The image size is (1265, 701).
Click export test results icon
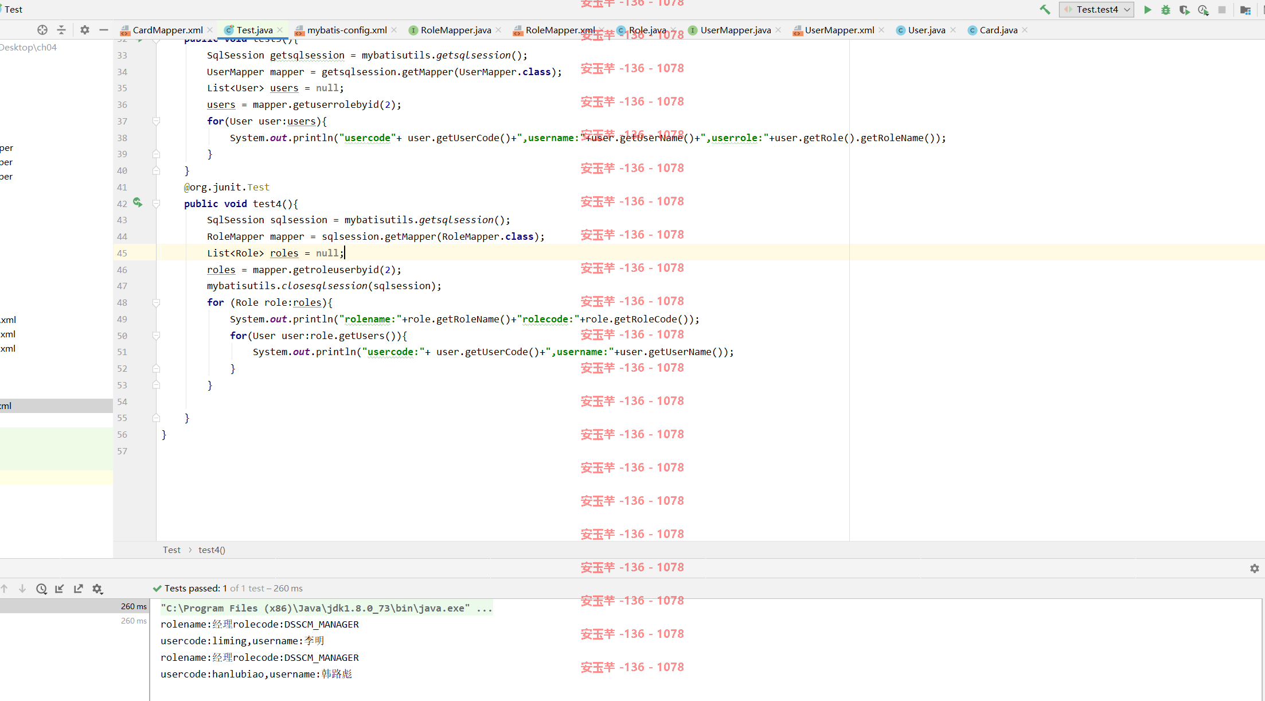pyautogui.click(x=79, y=589)
